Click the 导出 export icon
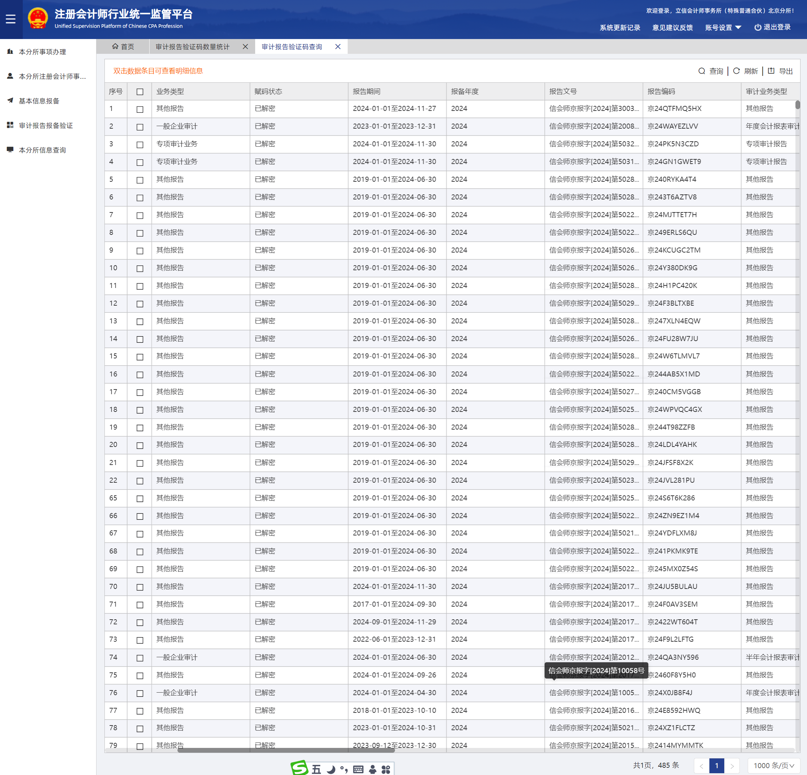The height and width of the screenshot is (775, 807). coord(771,71)
